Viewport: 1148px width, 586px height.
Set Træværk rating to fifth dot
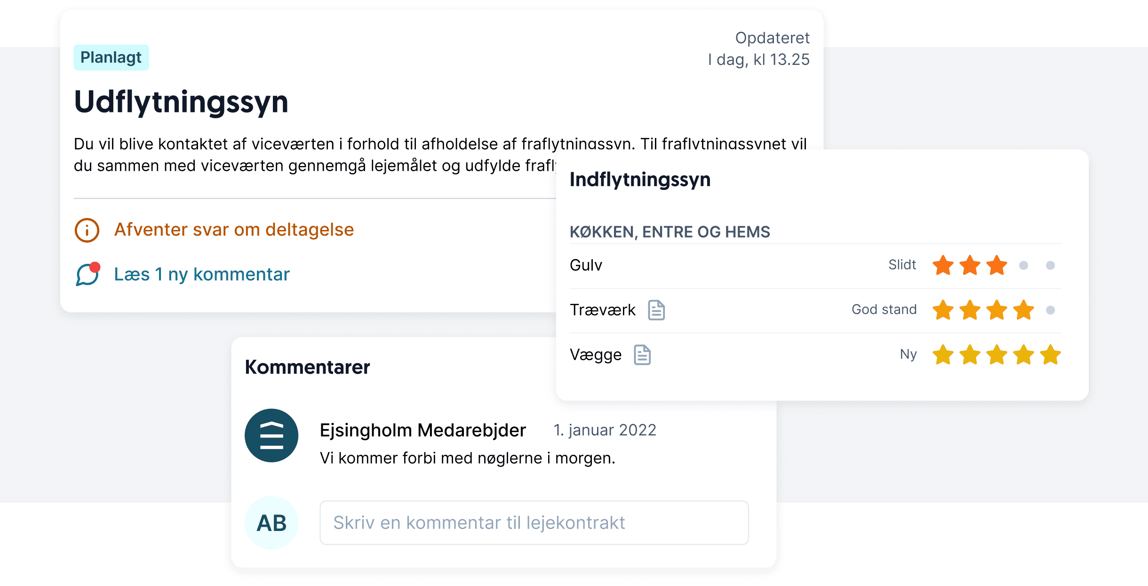pos(1050,310)
